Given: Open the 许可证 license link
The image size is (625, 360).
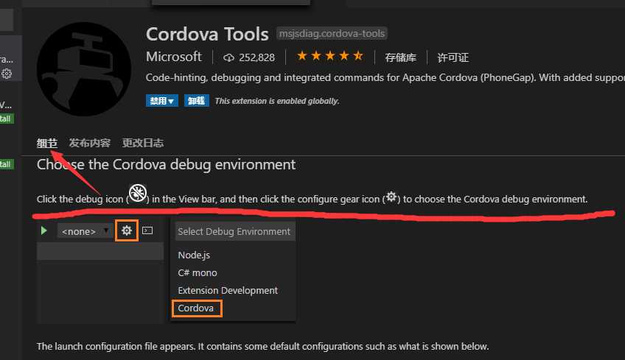Looking at the screenshot, I should pyautogui.click(x=453, y=57).
